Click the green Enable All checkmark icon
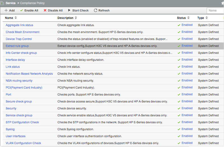Screen dimensions: 224x147 pos(22,10)
